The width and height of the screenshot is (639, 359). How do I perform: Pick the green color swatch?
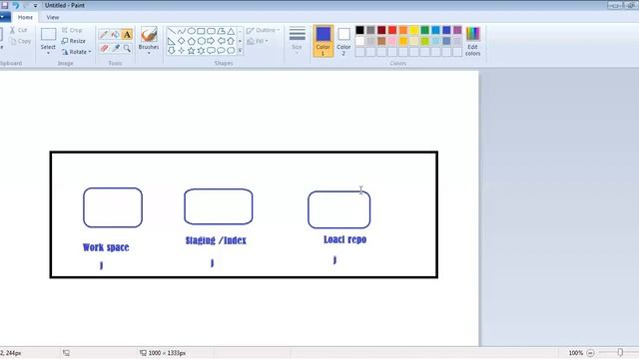(x=425, y=30)
